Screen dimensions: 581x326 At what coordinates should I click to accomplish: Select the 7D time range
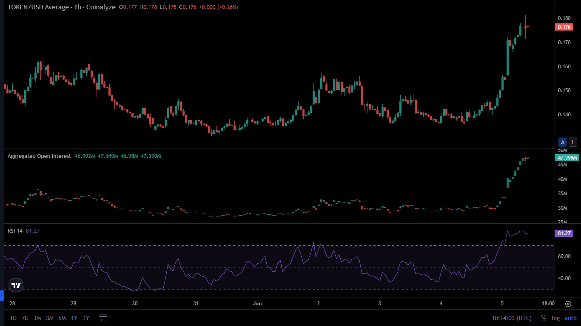25,318
